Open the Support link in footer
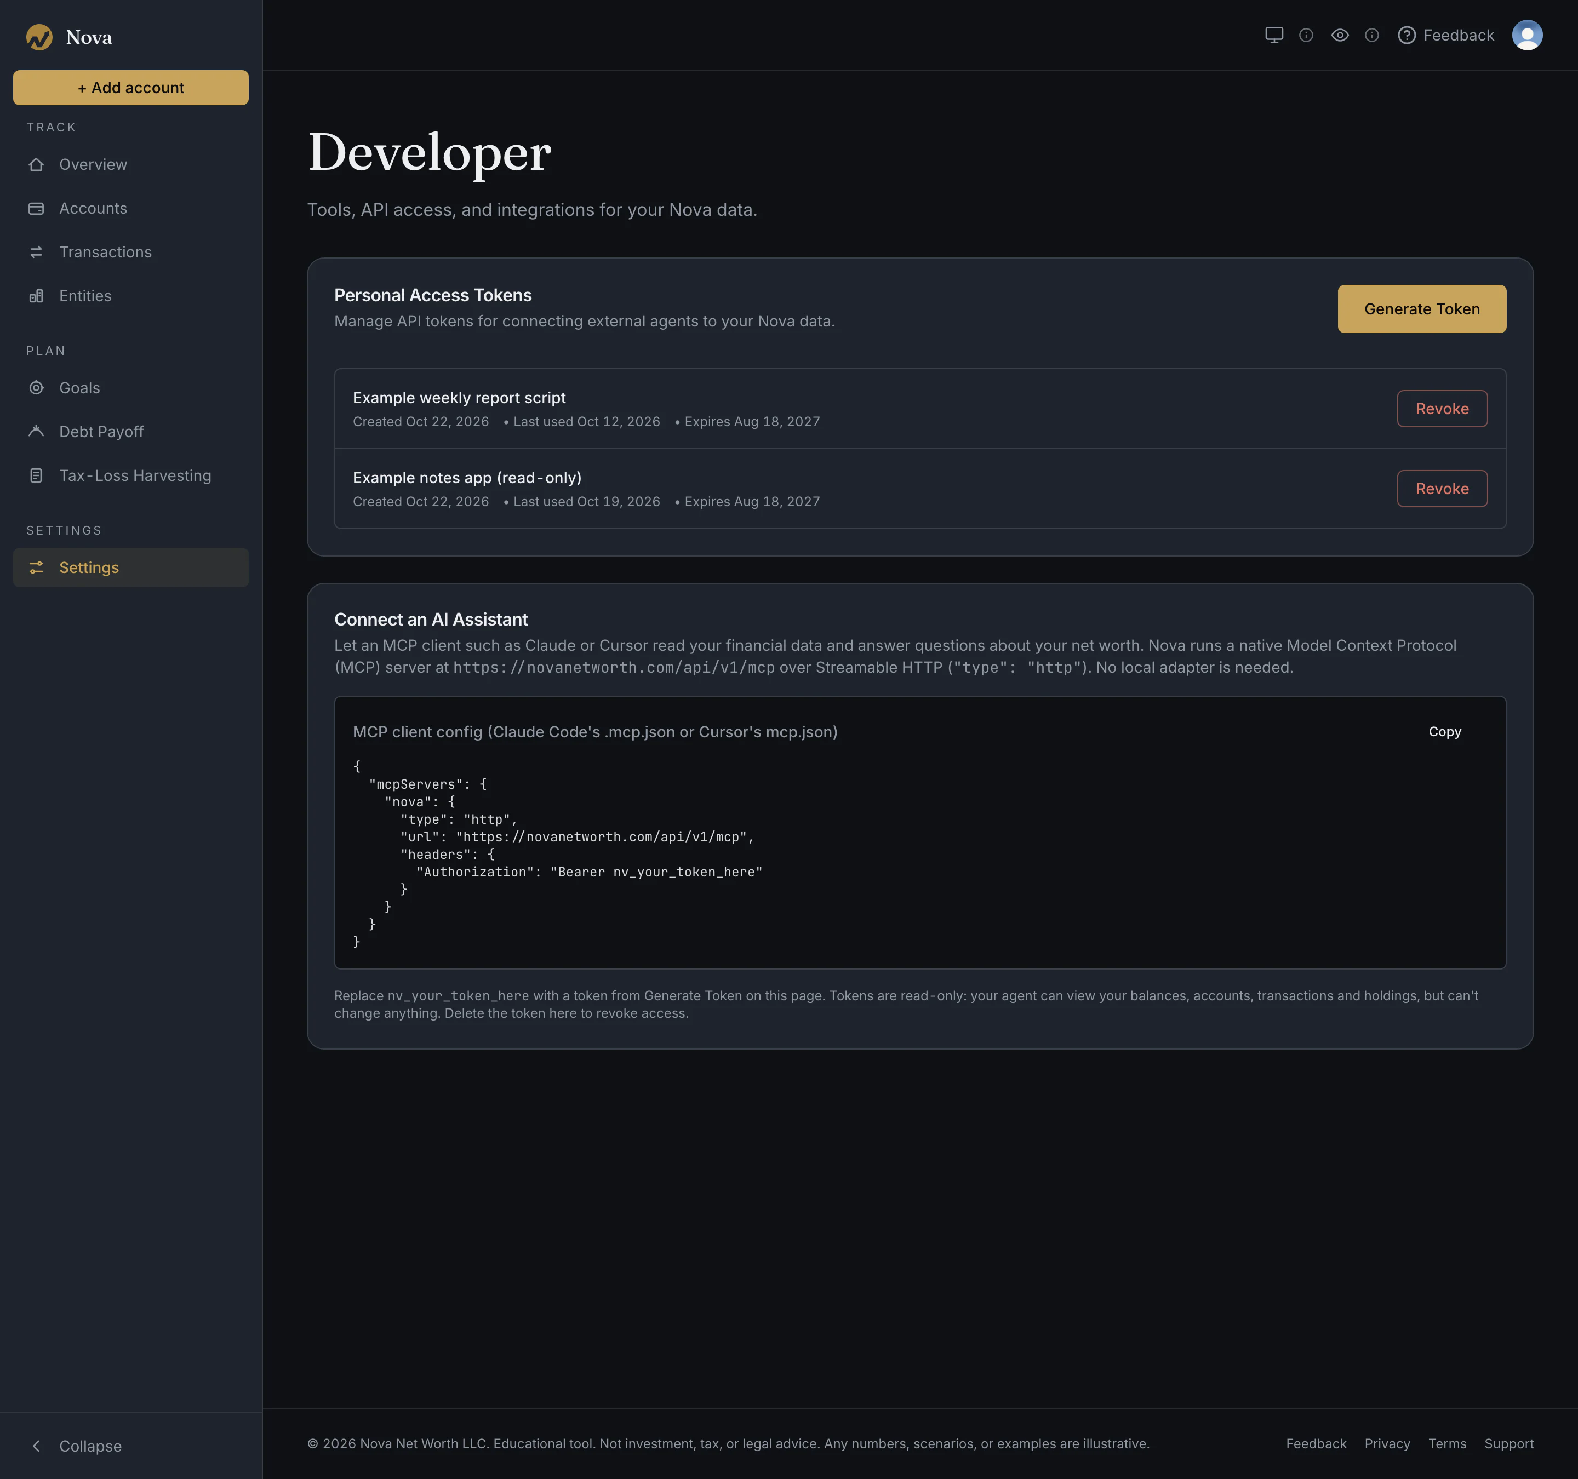Screen dimensions: 1578x1479 [1508, 1443]
